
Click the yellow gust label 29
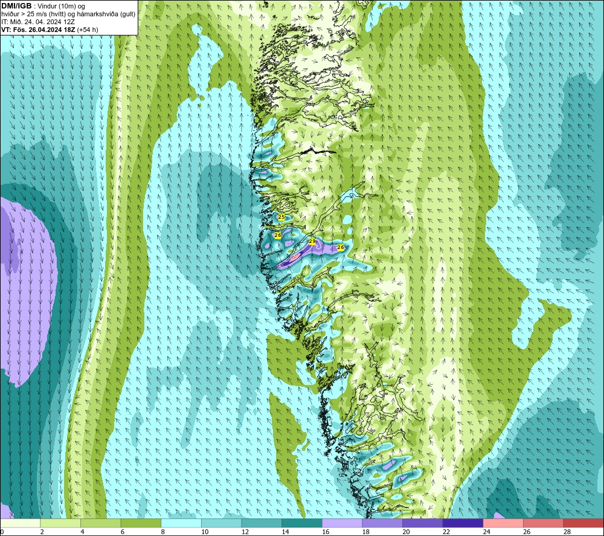(312, 242)
